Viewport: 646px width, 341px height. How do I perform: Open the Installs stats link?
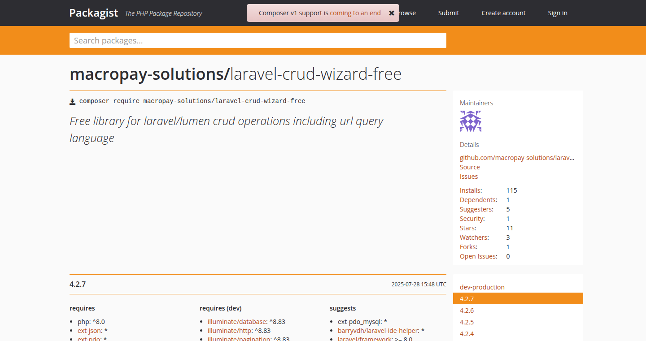point(471,190)
